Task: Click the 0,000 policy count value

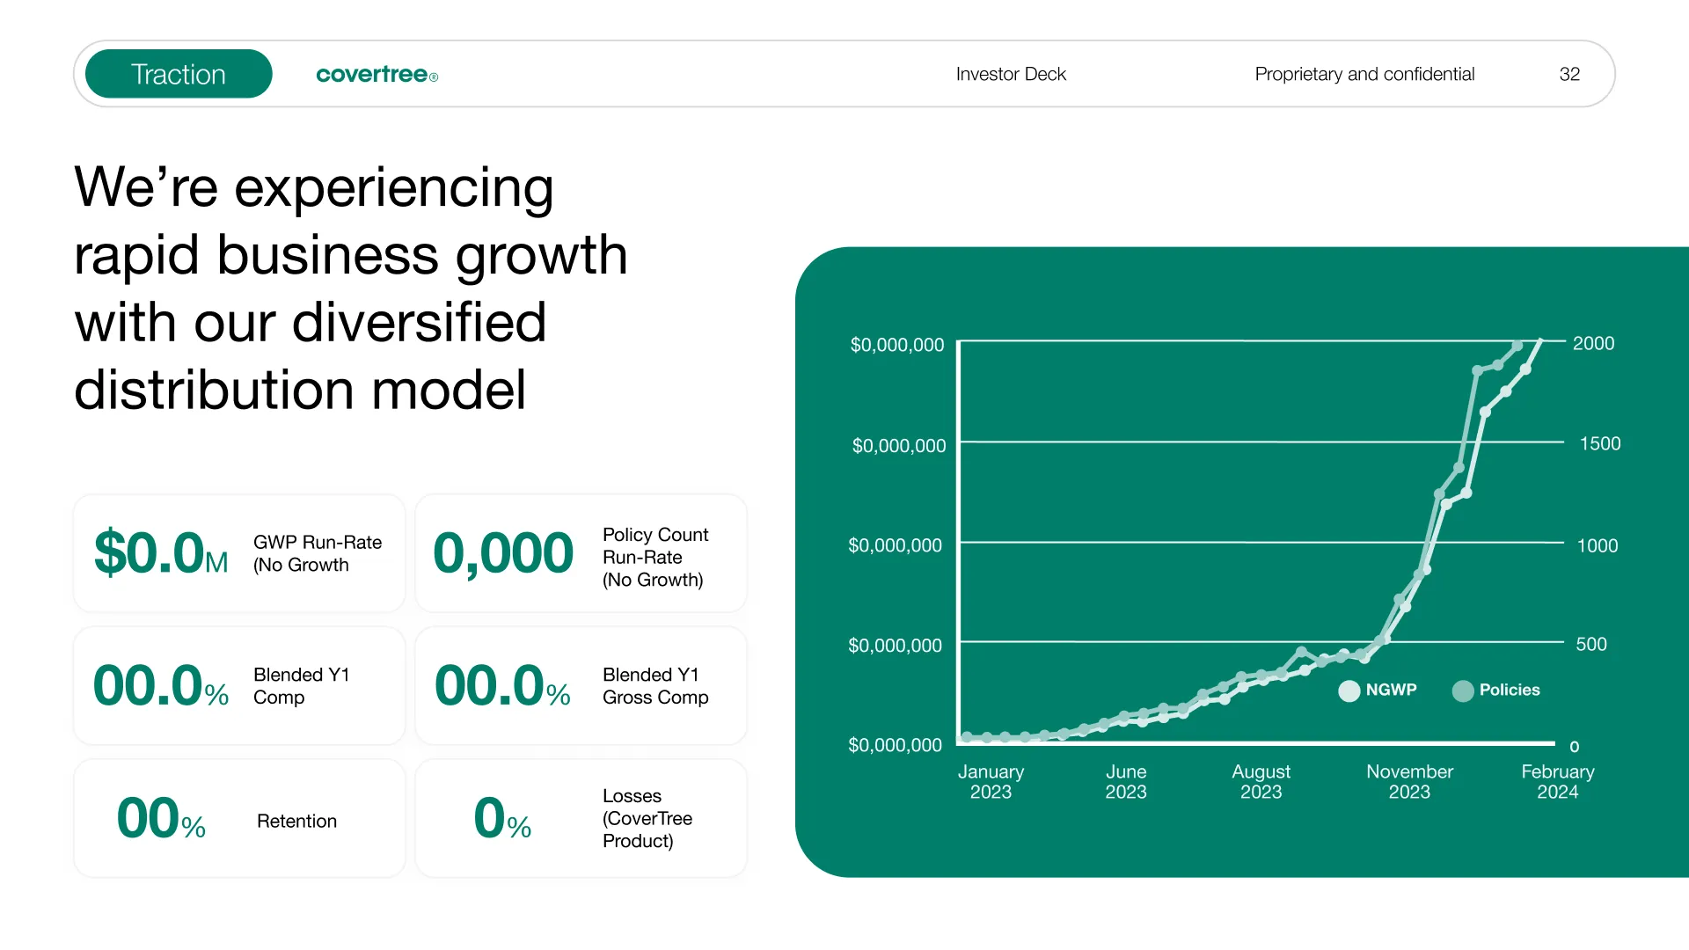Action: tap(503, 553)
